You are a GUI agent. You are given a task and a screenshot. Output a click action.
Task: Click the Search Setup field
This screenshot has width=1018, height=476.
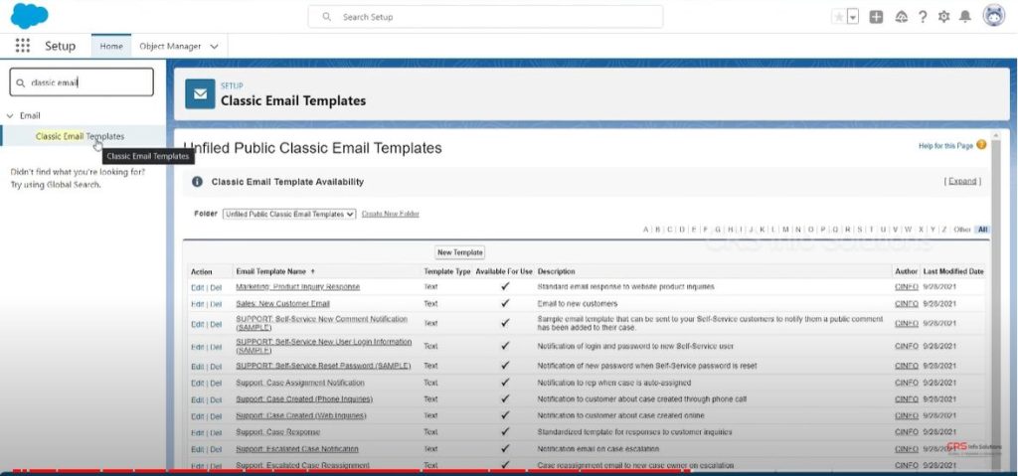(x=485, y=17)
